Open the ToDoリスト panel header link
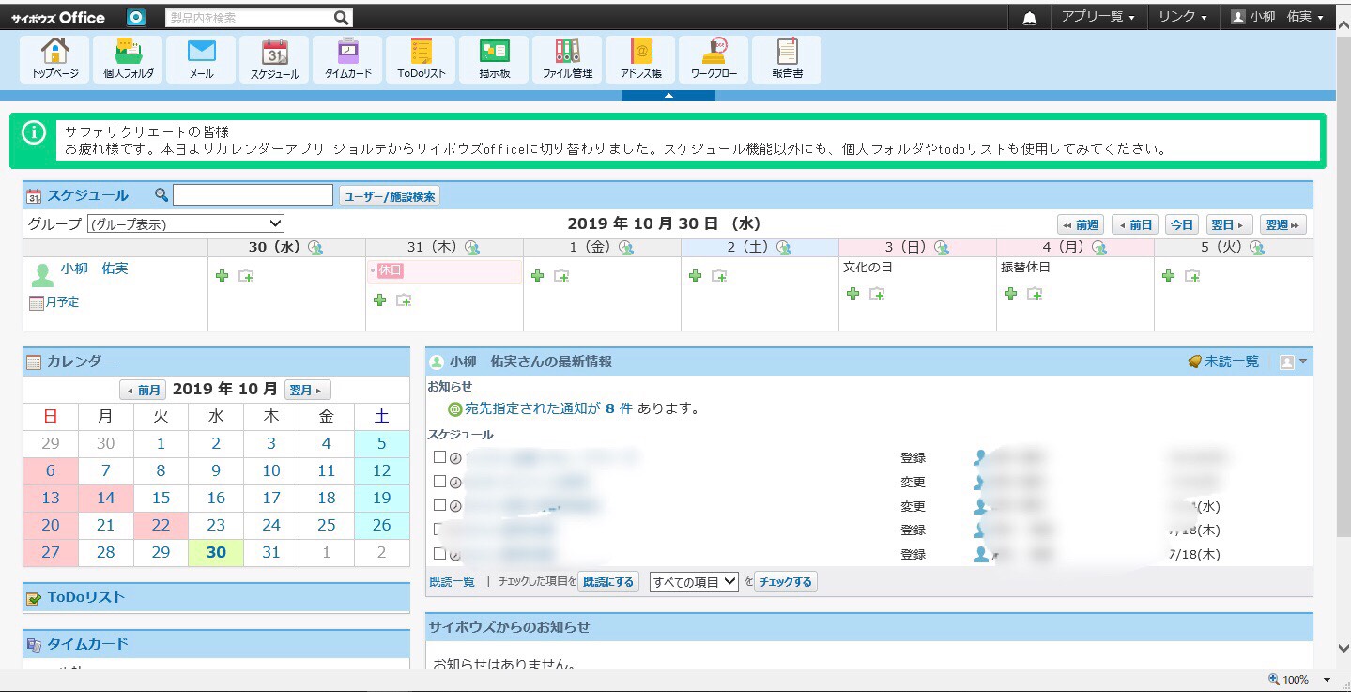 [x=85, y=597]
